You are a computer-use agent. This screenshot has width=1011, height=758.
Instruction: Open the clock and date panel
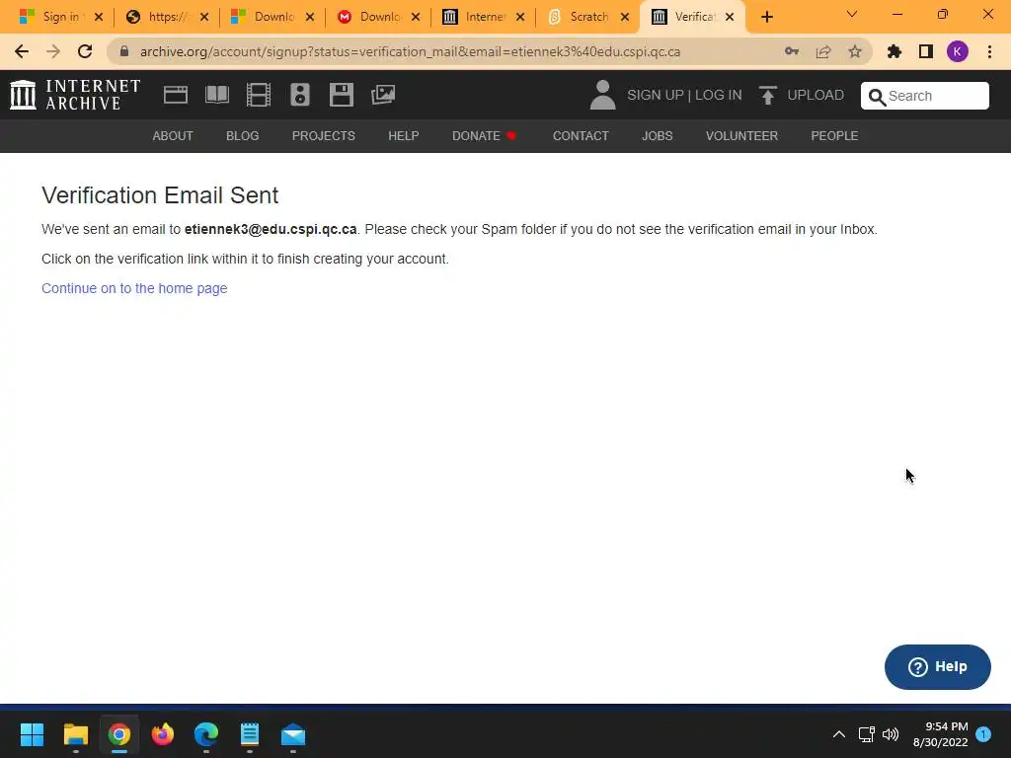point(941,734)
